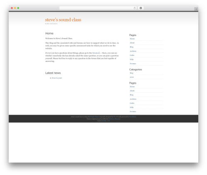Click the Phu designer link in the footer
207x175 pixels.
coord(114,117)
